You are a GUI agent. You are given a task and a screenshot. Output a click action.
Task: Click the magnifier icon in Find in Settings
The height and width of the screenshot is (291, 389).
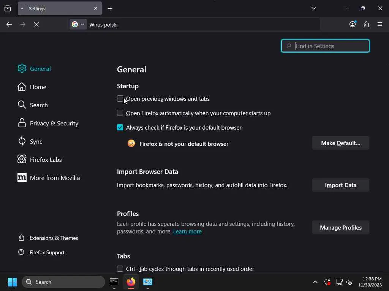(289, 46)
